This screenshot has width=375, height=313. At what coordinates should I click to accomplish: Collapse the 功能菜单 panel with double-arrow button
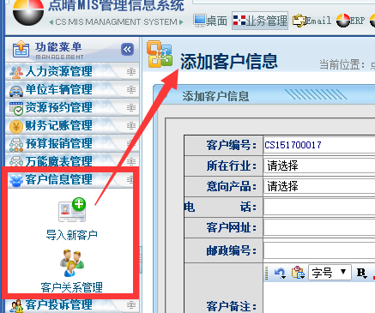click(x=127, y=49)
